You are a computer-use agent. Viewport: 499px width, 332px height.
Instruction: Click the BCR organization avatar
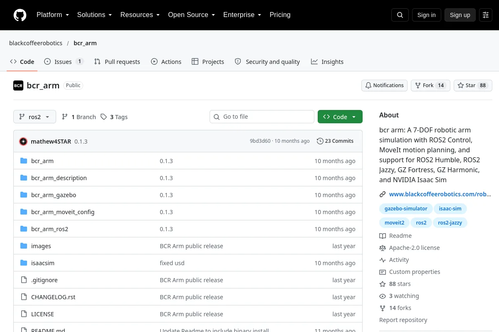coord(18,85)
